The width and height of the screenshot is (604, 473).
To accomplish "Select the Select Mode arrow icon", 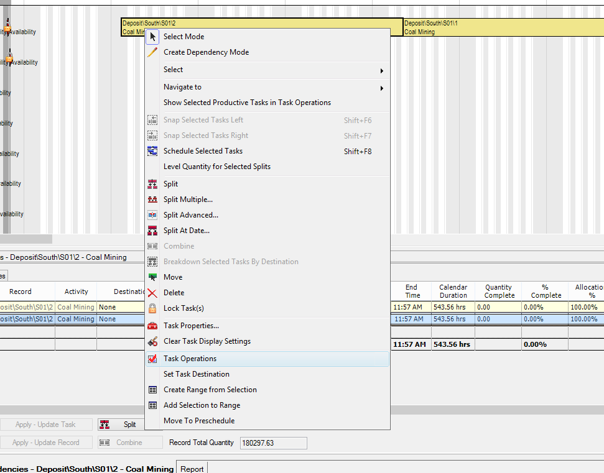I will [152, 37].
